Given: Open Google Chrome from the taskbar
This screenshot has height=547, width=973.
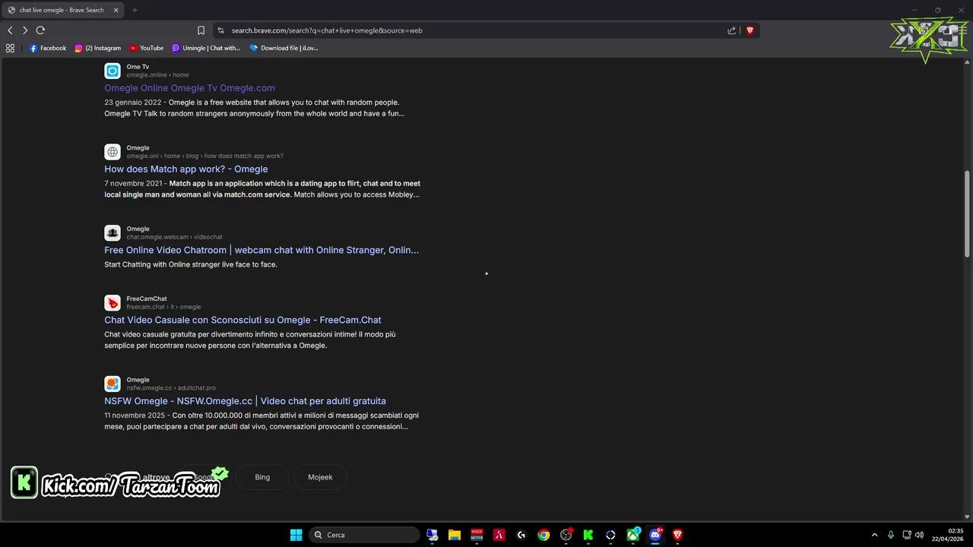Looking at the screenshot, I should [544, 535].
